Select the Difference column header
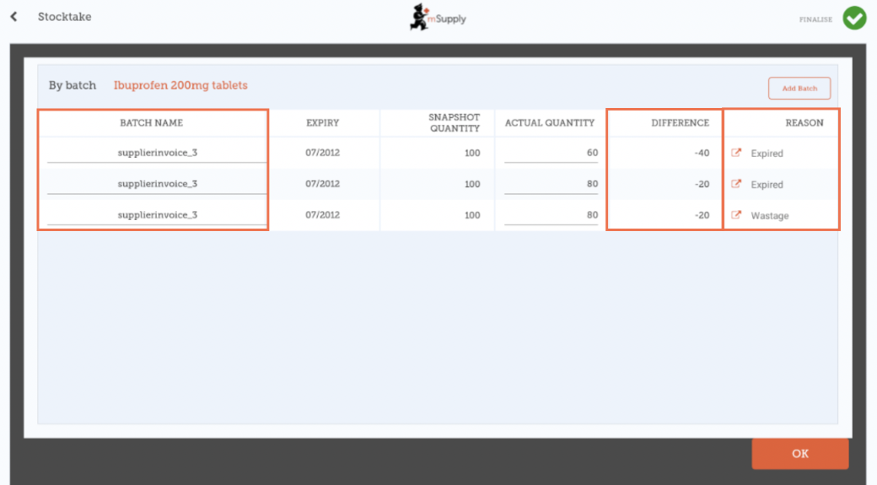The height and width of the screenshot is (485, 877). (680, 123)
